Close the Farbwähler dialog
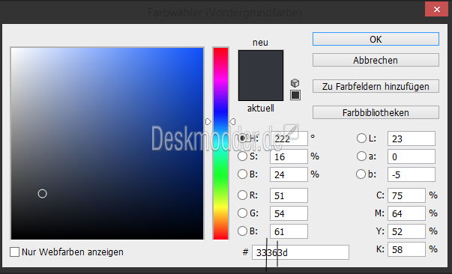Viewport: 452px width, 274px height. pos(437,10)
